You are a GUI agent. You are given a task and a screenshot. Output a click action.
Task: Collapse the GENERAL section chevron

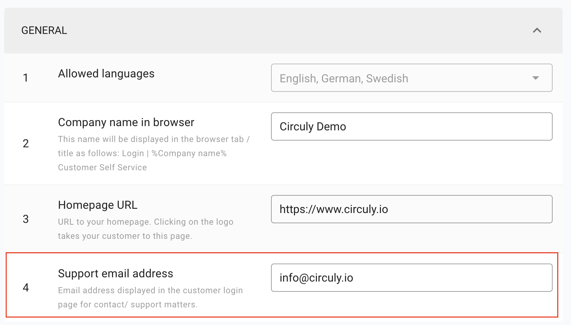click(x=537, y=30)
